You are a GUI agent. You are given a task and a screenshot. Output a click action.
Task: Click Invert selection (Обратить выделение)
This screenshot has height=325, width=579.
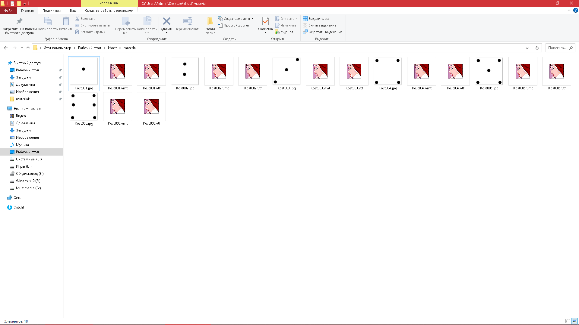click(322, 32)
